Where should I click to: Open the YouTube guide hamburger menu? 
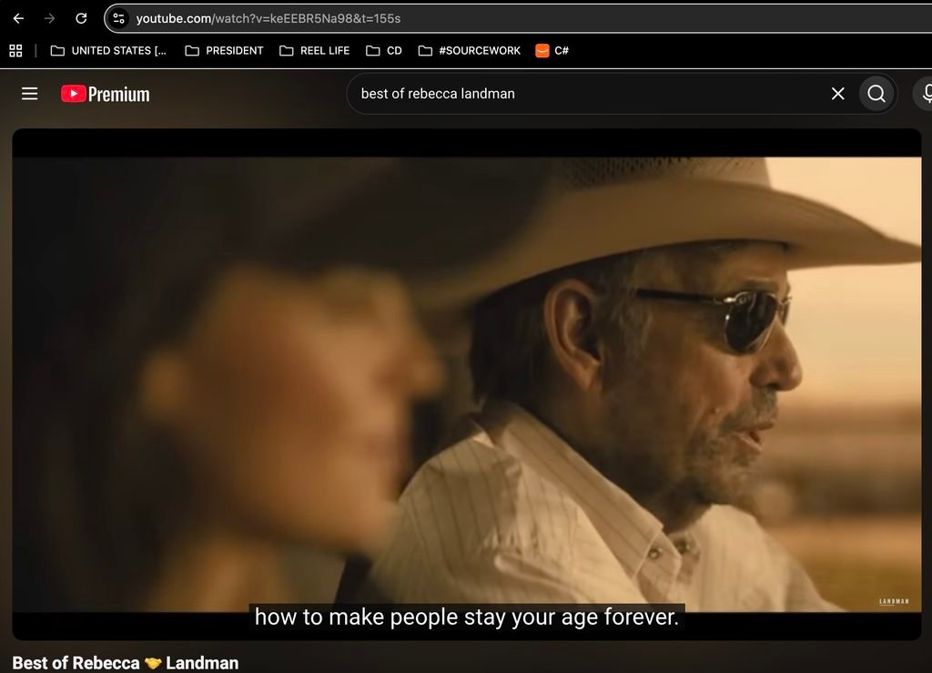30,93
